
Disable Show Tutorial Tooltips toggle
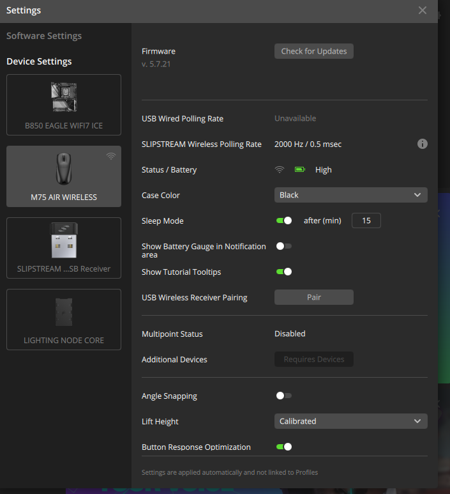pyautogui.click(x=284, y=272)
